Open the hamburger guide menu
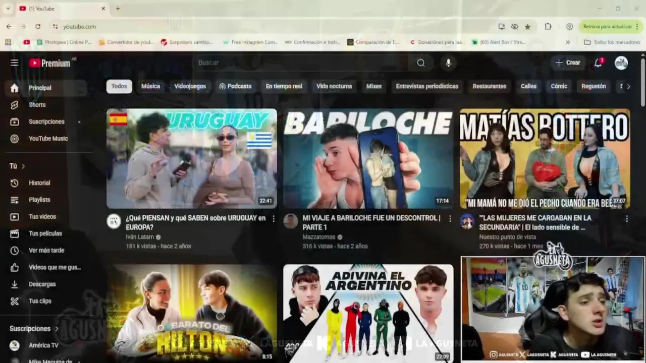 (x=14, y=63)
